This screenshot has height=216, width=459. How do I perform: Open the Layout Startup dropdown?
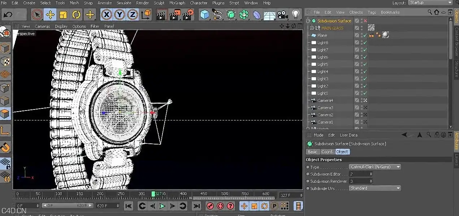point(430,3)
